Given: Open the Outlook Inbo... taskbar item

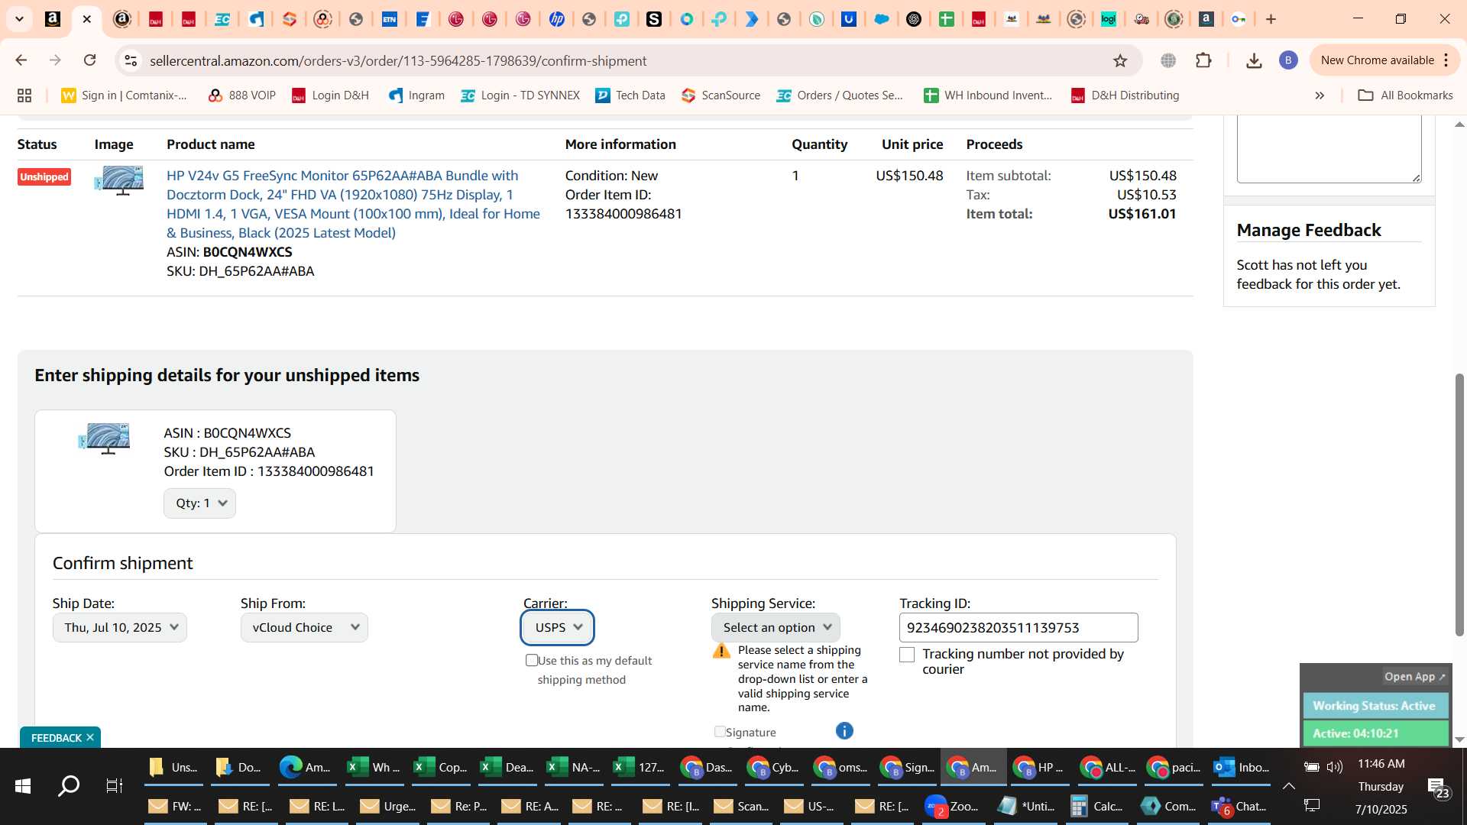Looking at the screenshot, I should pyautogui.click(x=1242, y=767).
